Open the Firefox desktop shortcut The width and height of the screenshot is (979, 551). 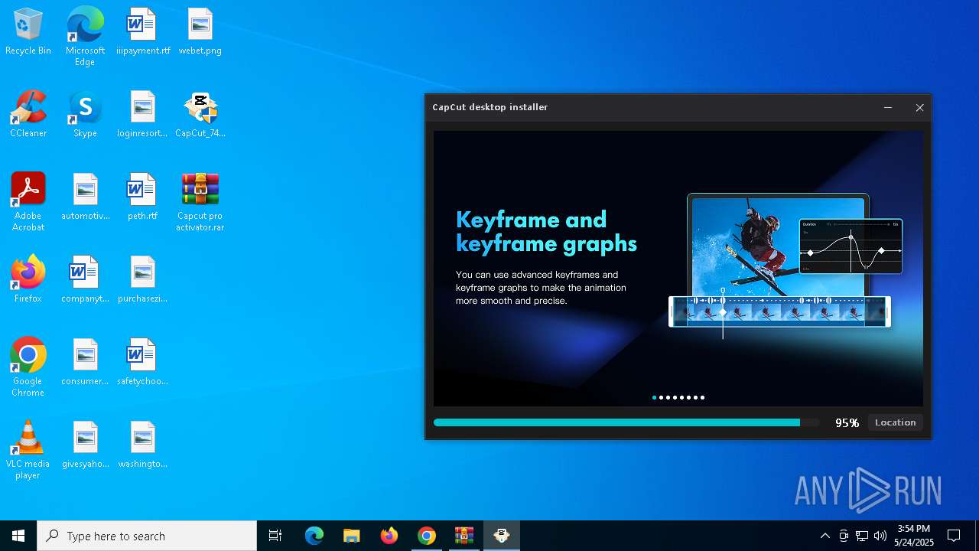click(x=28, y=279)
